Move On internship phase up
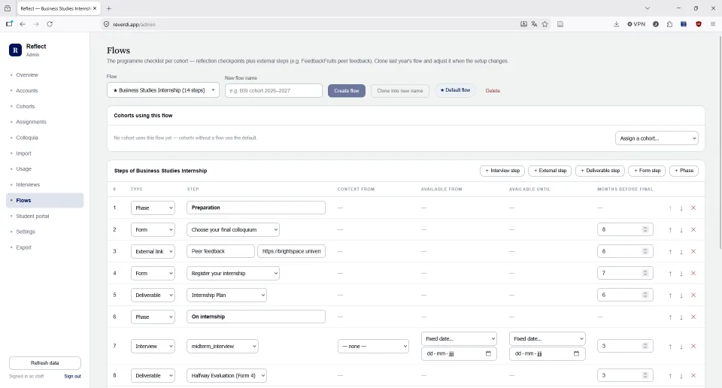This screenshot has width=722, height=388. [x=670, y=317]
